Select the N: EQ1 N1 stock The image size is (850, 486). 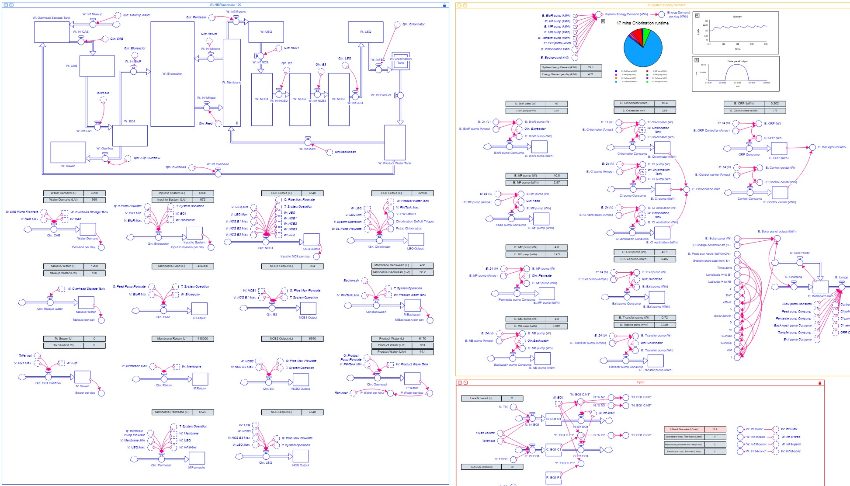click(553, 419)
